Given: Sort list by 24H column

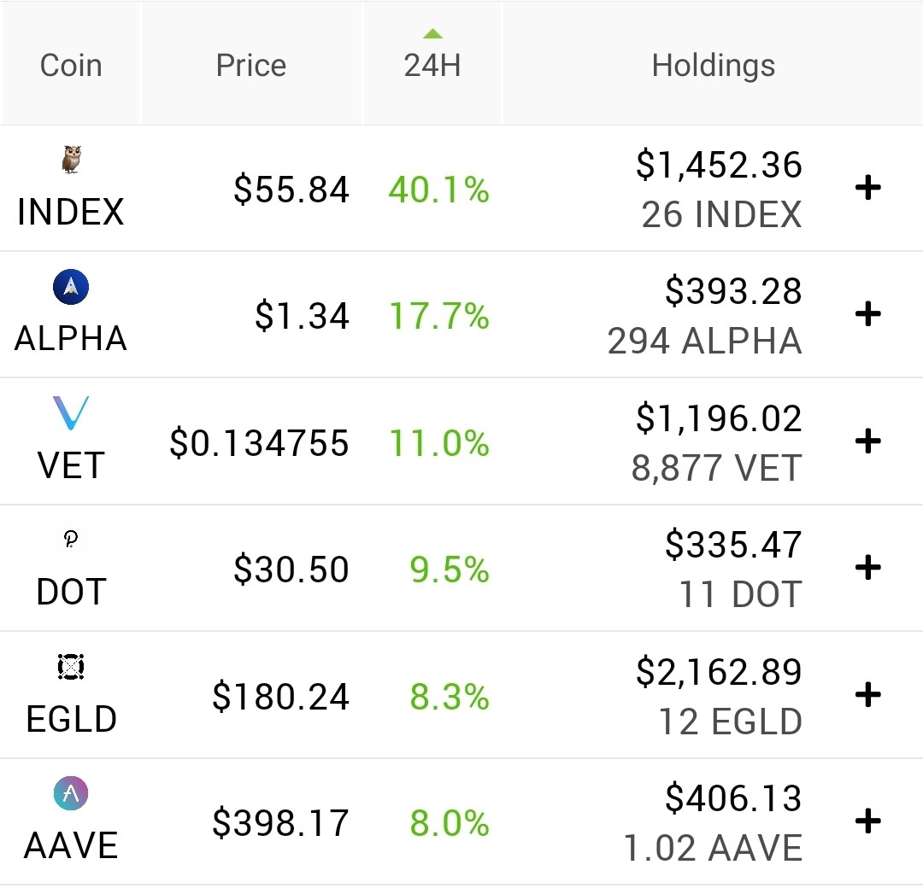Looking at the screenshot, I should tap(432, 65).
